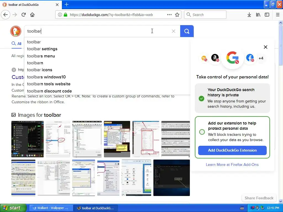This screenshot has height=212, width=283.
Task: Click the green padlock security icon
Action: click(x=65, y=15)
